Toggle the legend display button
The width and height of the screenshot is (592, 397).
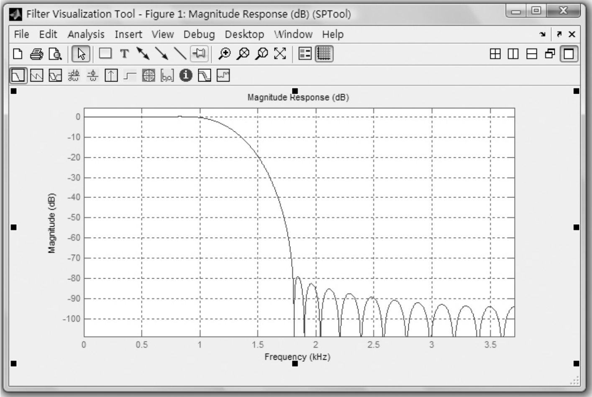(x=305, y=54)
